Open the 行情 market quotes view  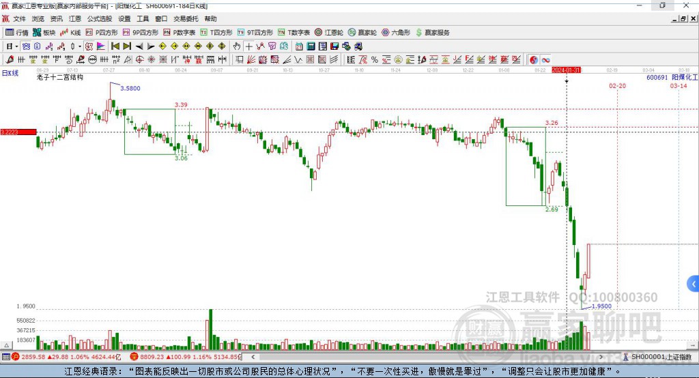tap(17, 33)
